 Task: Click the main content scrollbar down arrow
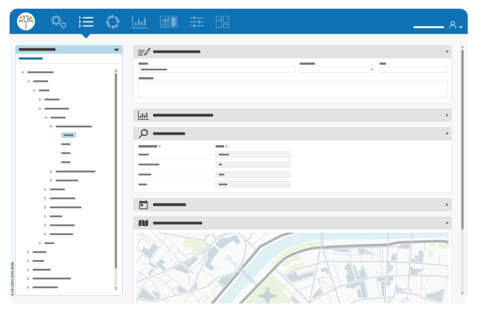(463, 293)
